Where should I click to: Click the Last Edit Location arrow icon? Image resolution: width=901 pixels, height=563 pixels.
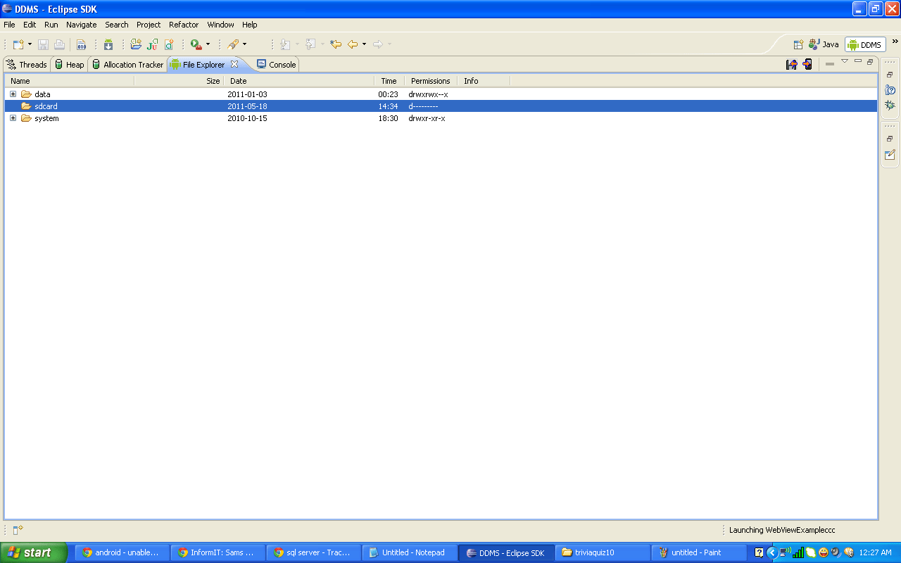(x=336, y=44)
